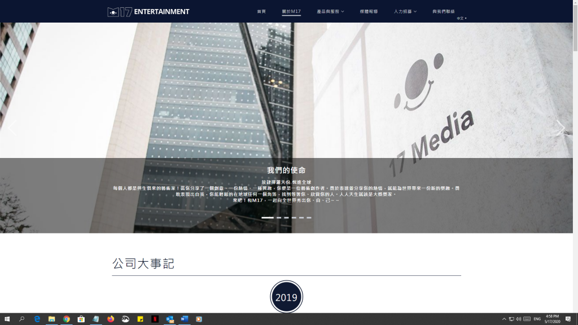Image resolution: width=578 pixels, height=325 pixels.
Task: Click the M17 Entertainment logo
Action: [x=148, y=11]
